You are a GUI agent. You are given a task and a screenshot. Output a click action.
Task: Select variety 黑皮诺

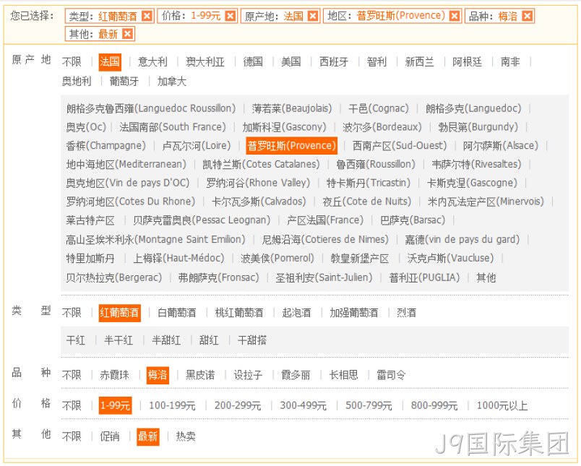200,375
